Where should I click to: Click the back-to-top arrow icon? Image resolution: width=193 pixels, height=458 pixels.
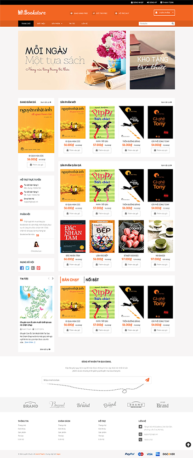[188, 445]
